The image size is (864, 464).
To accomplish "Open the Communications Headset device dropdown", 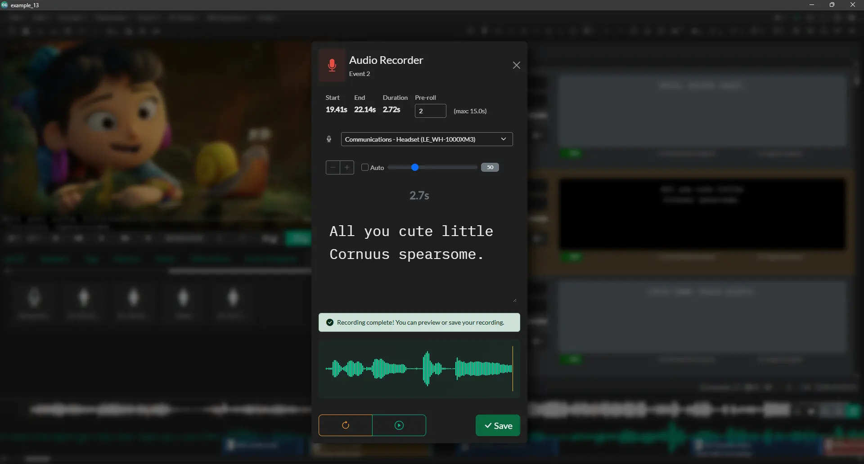I will tap(426, 139).
